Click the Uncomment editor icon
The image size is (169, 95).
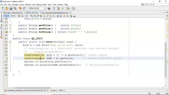click(x=74, y=16)
